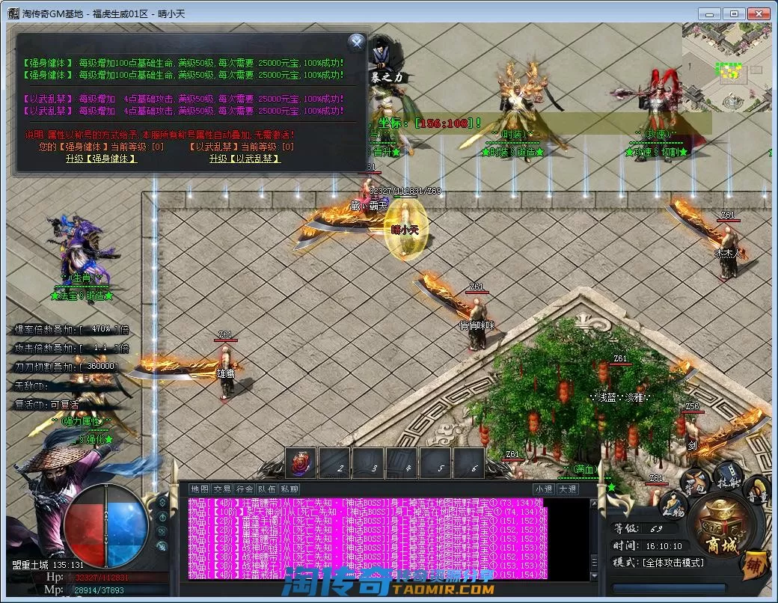Click the bottom round button beside the HP/MP orb
Image resolution: width=778 pixels, height=603 pixels.
162,546
